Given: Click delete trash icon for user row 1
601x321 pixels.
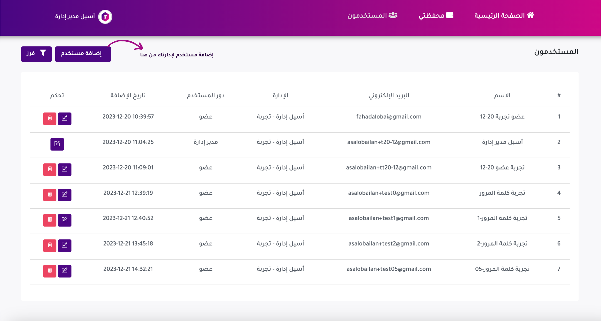Looking at the screenshot, I should (50, 119).
